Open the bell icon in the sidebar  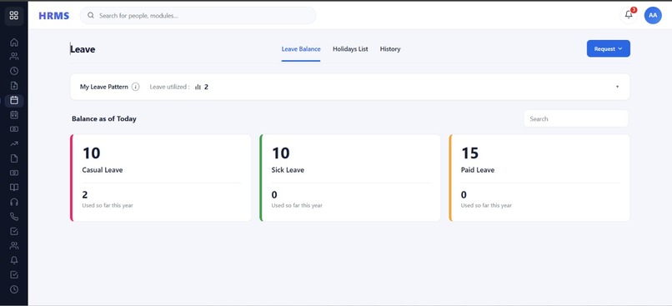(x=14, y=260)
